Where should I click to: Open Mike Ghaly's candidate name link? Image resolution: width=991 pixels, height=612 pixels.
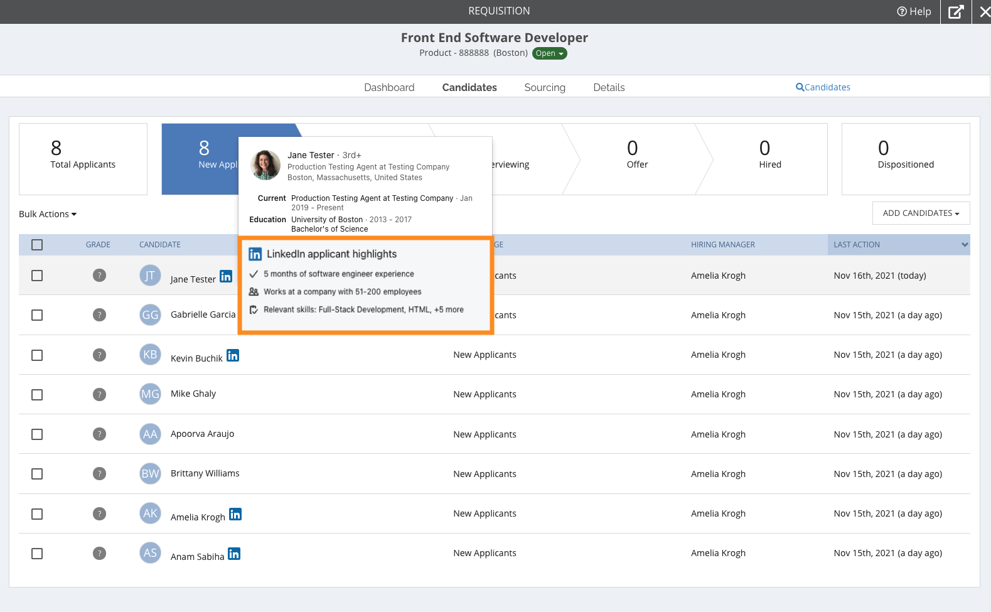click(x=193, y=394)
